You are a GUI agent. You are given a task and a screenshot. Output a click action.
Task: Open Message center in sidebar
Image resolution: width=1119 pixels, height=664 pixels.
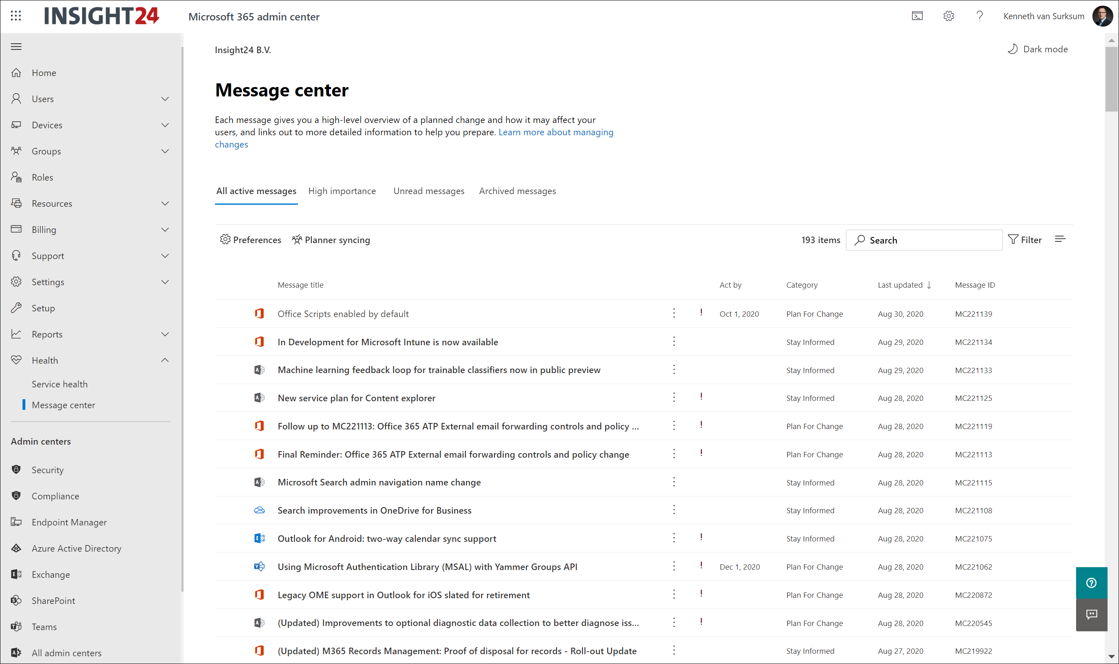(x=63, y=405)
